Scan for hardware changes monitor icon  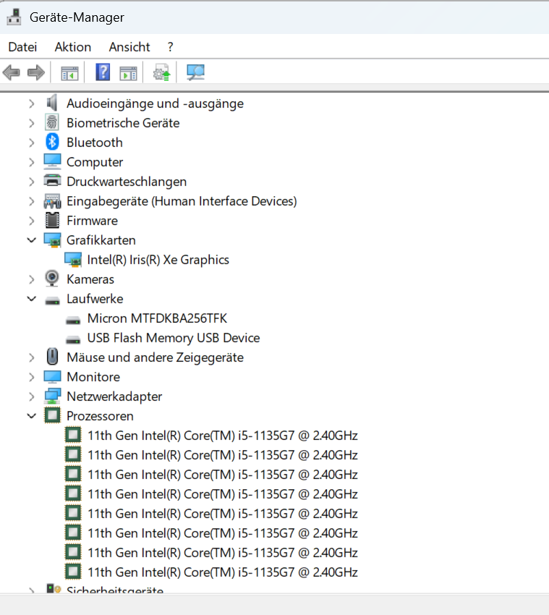click(x=195, y=72)
